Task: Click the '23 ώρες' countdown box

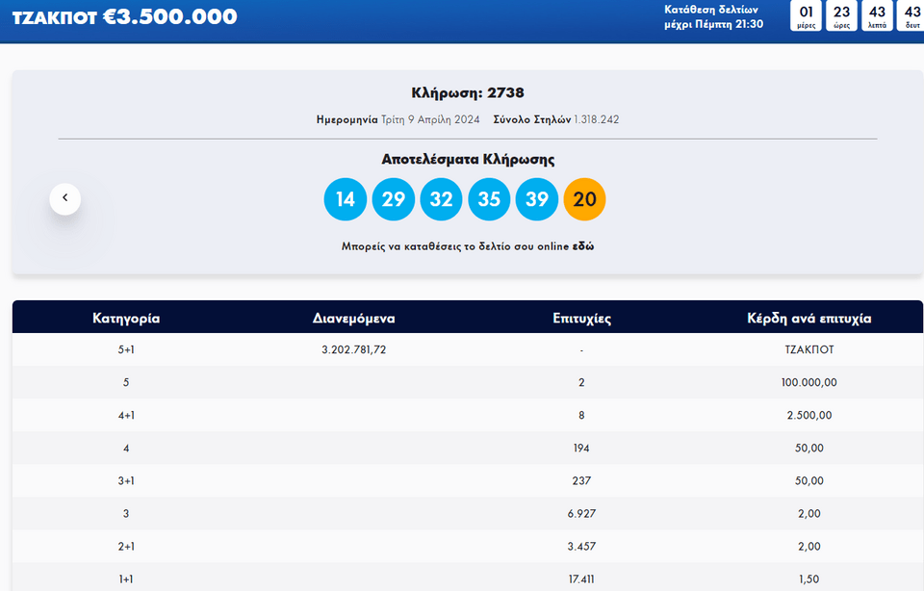Action: click(x=842, y=16)
